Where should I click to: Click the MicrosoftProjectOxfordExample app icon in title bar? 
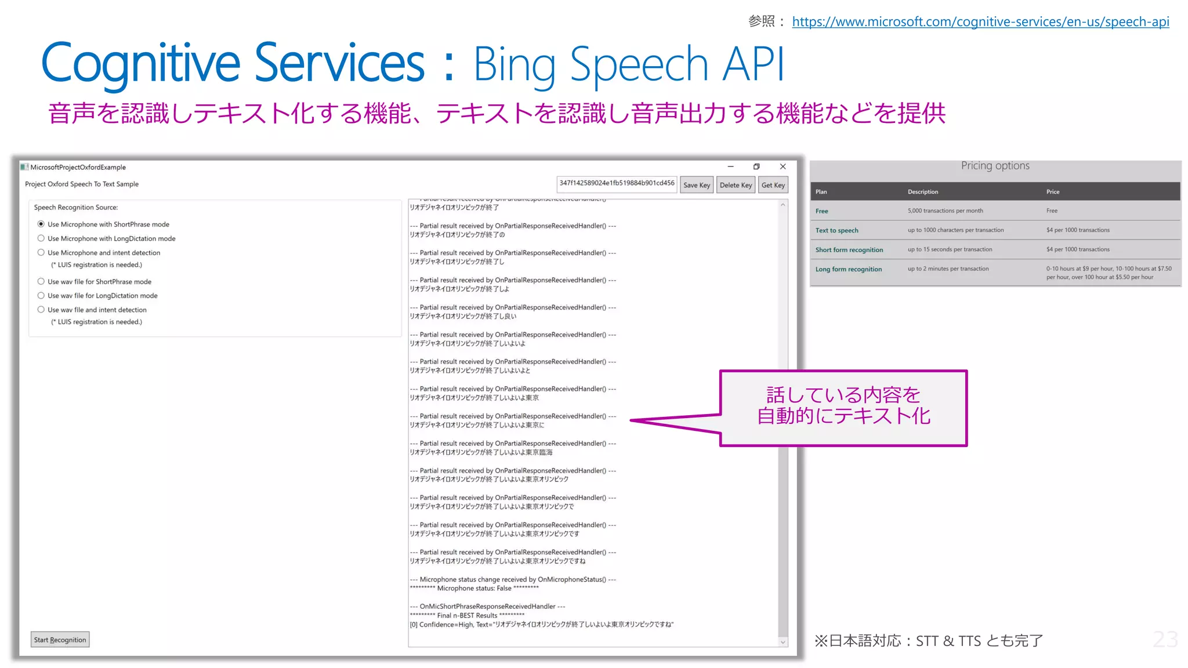point(24,167)
